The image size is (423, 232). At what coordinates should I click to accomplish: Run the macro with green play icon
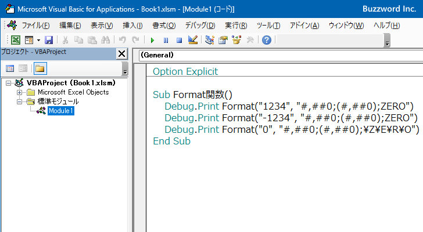[x=152, y=41]
